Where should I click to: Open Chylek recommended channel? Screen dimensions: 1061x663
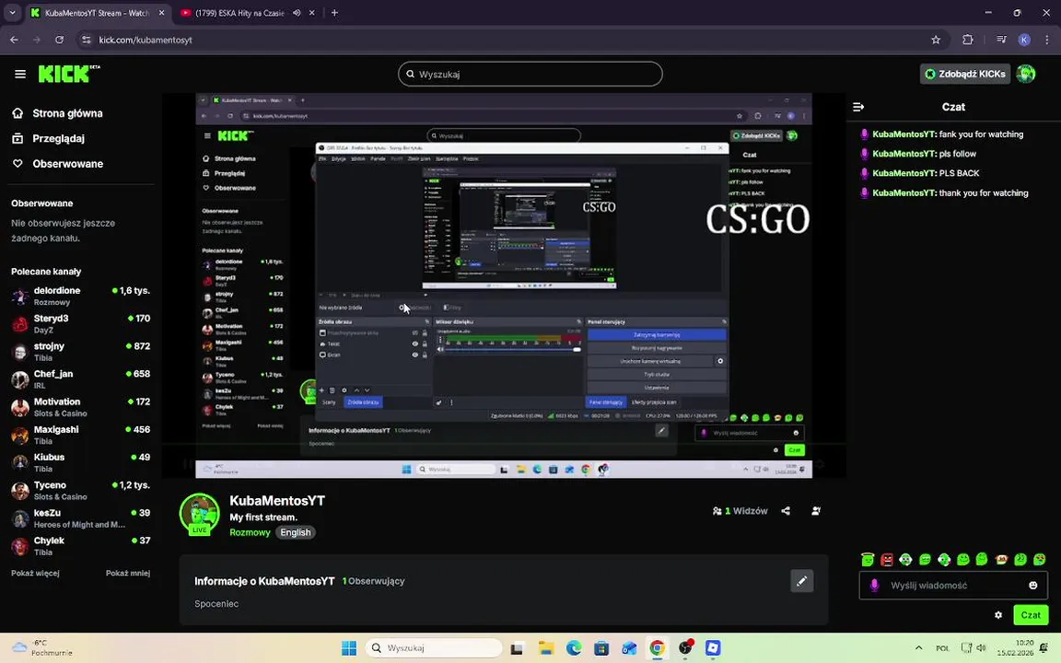80,546
